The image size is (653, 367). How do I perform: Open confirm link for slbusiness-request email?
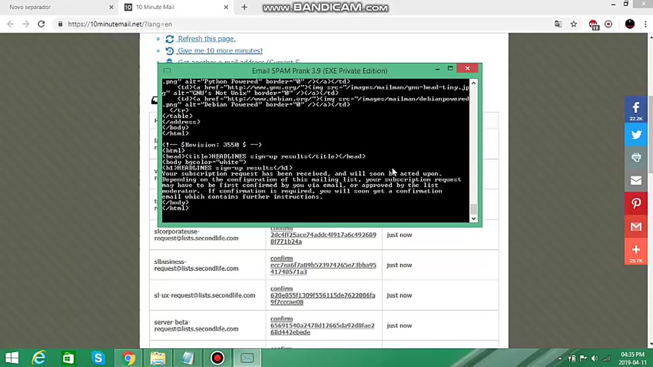coord(323,265)
